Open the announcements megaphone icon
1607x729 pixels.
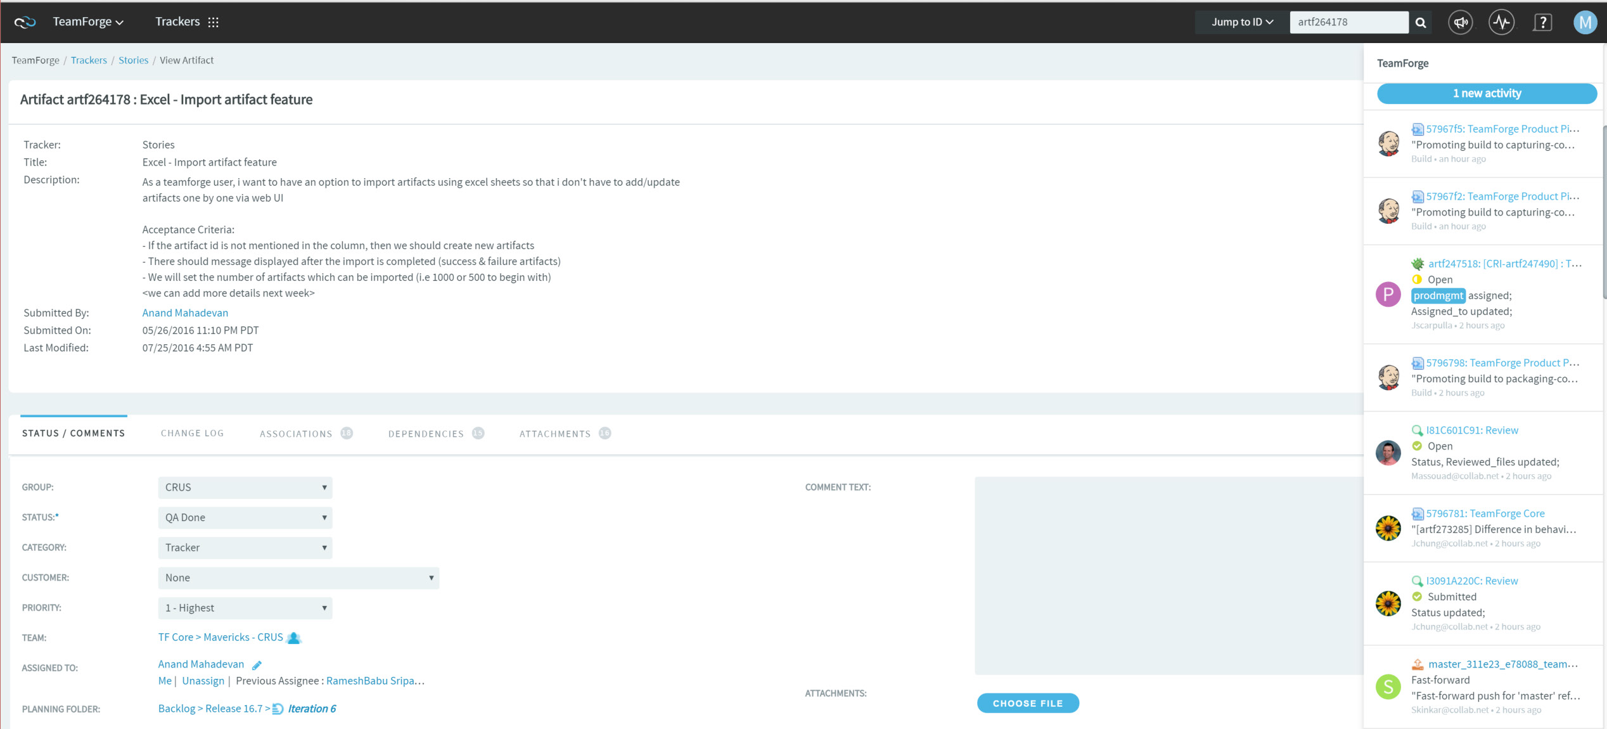[x=1460, y=22]
